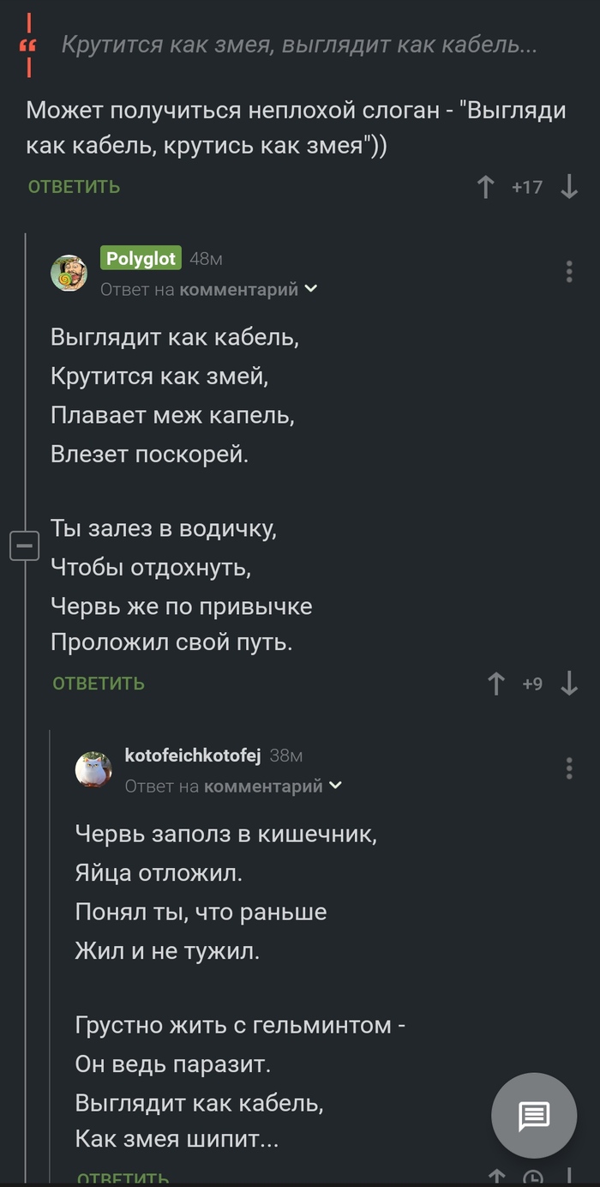The width and height of the screenshot is (600, 1187).
Task: Tap the floating write-comment button
Action: [533, 1116]
